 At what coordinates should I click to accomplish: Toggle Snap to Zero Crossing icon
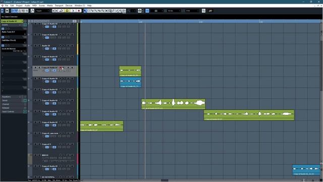203,11
